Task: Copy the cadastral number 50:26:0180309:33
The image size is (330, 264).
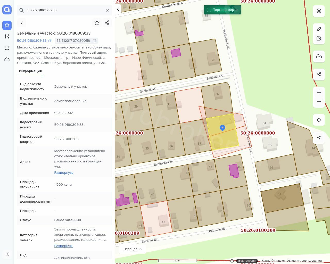Action: click(50, 41)
